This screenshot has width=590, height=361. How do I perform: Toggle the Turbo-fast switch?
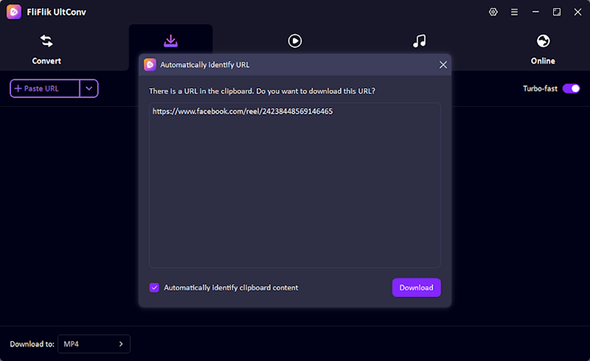coord(572,88)
